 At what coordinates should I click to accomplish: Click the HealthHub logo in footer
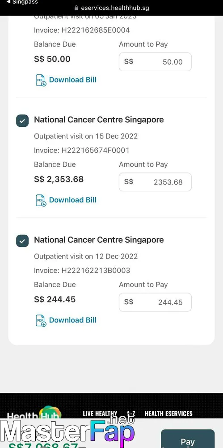tap(34, 414)
